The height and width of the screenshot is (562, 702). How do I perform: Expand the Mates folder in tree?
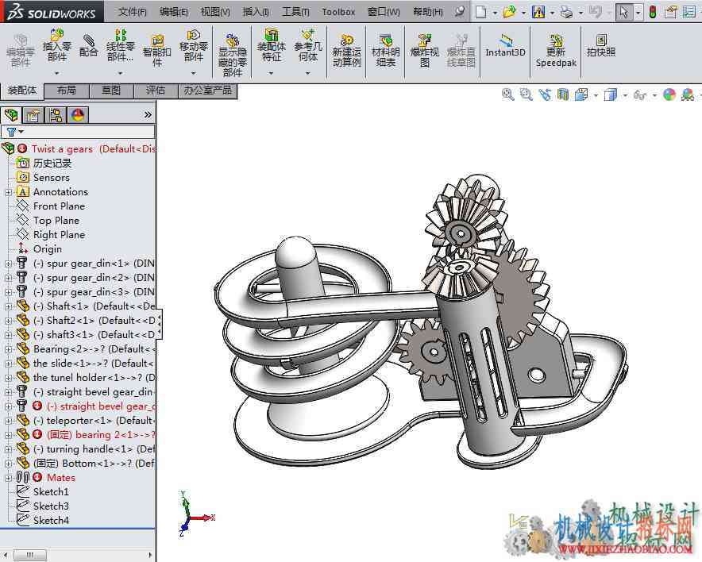(8, 478)
